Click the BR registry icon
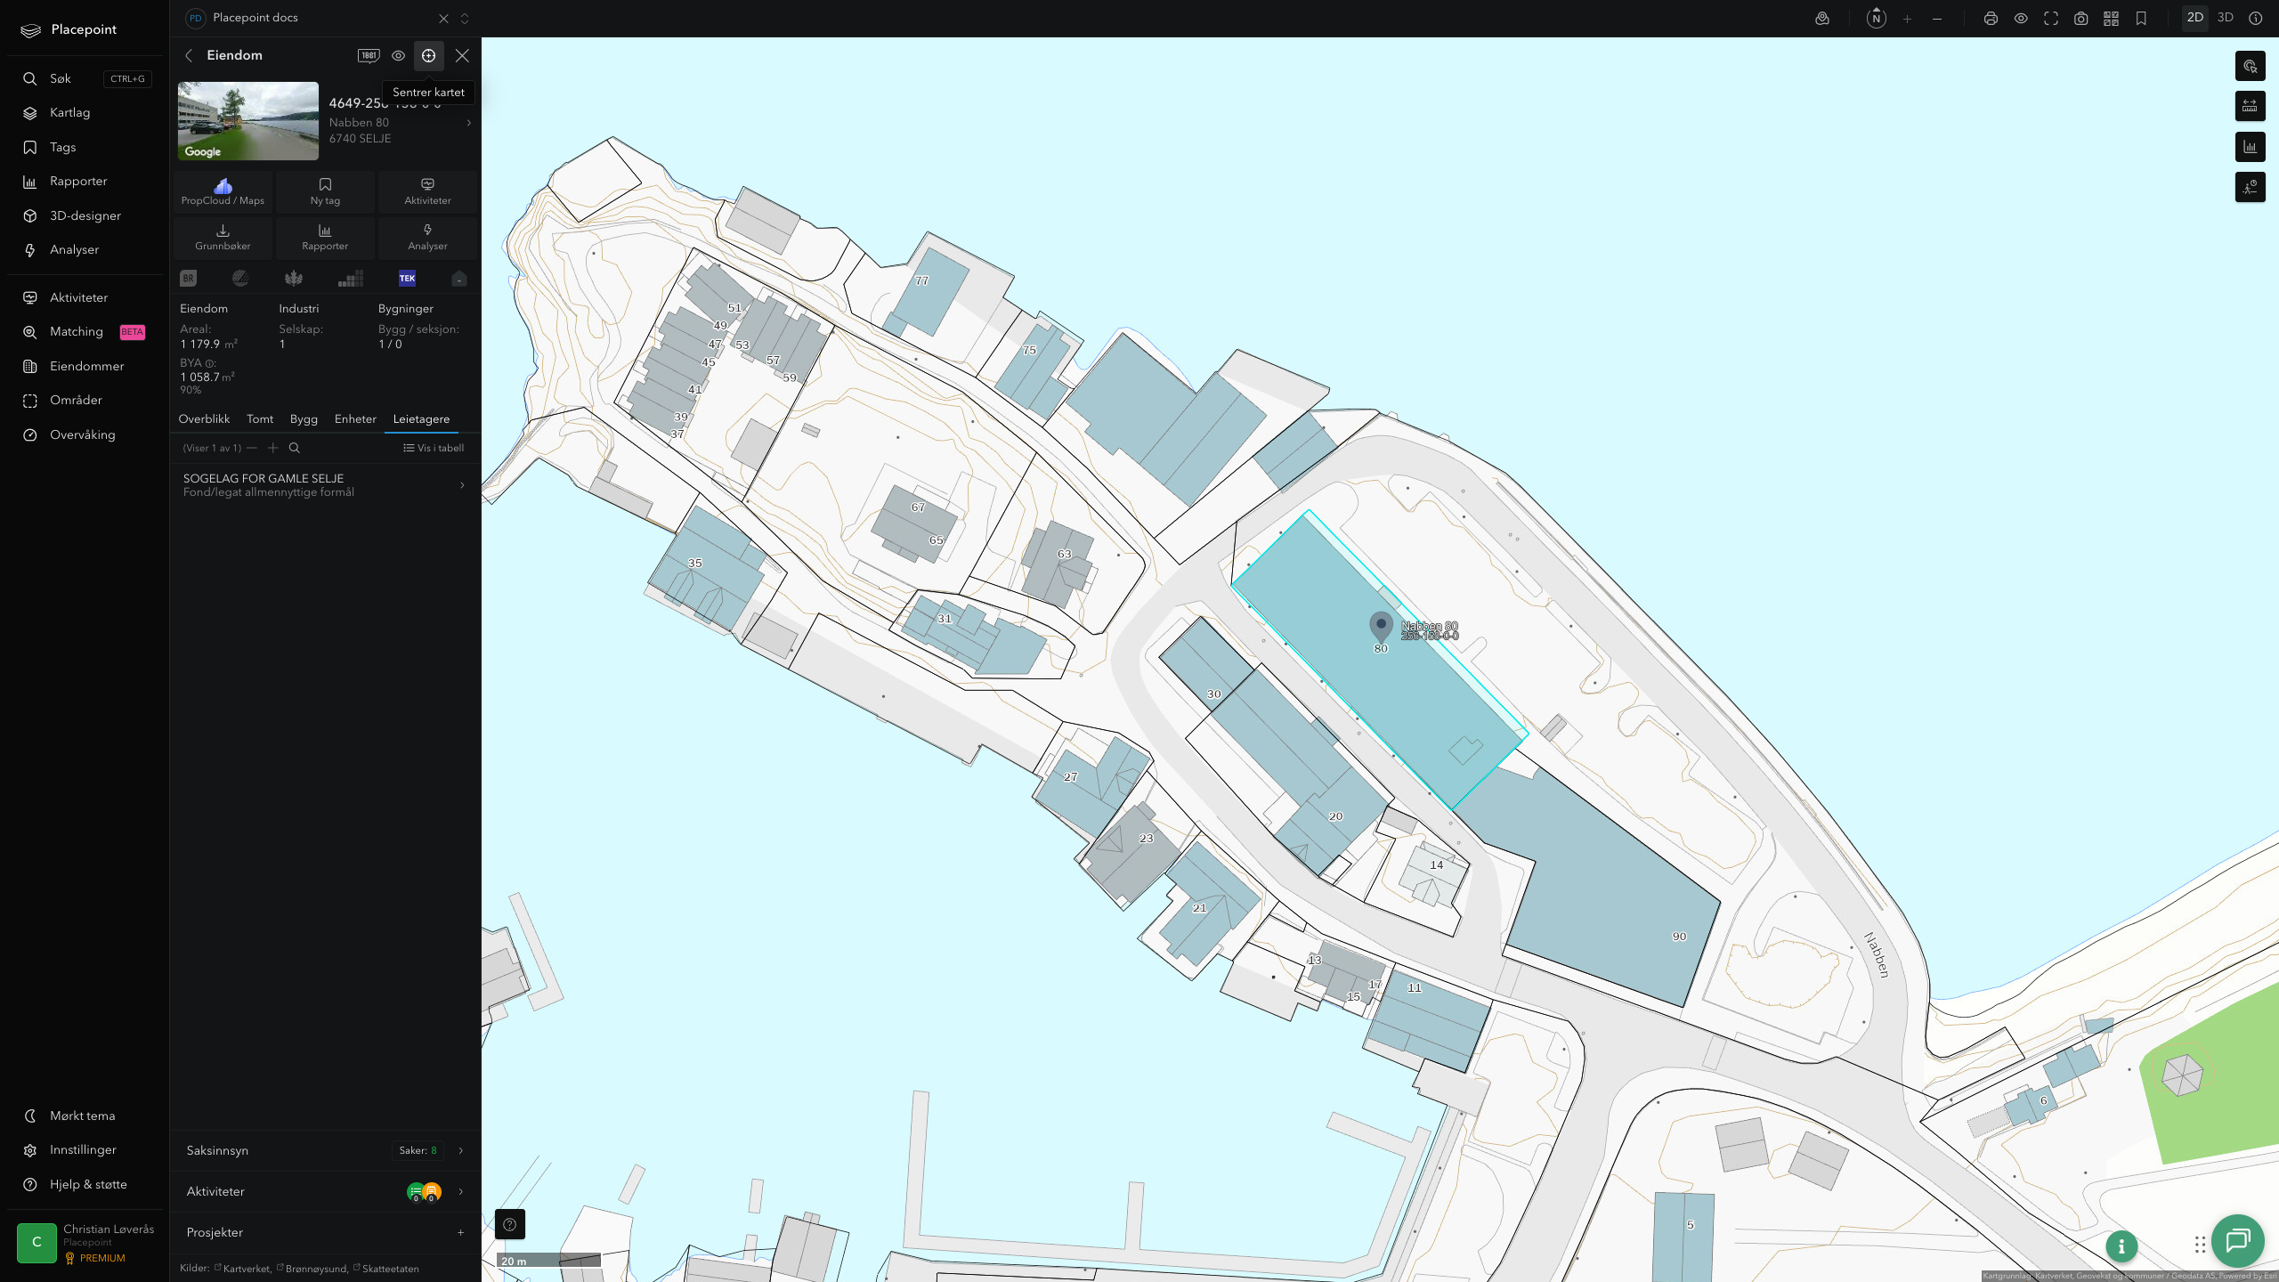Viewport: 2279px width, 1282px height. (188, 279)
